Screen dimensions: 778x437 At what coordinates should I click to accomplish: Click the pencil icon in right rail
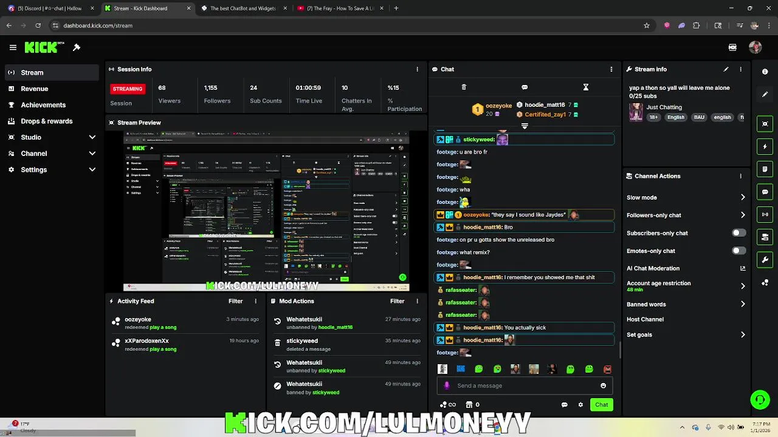(765, 95)
